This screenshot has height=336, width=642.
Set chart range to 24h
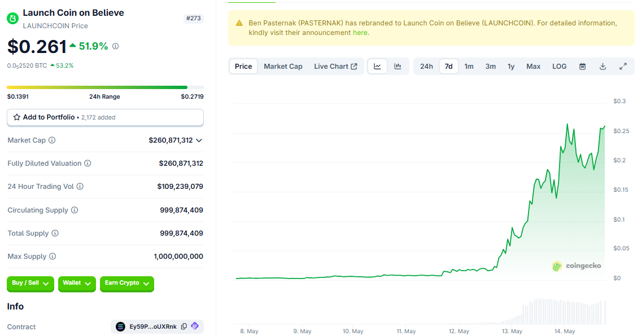tap(426, 66)
